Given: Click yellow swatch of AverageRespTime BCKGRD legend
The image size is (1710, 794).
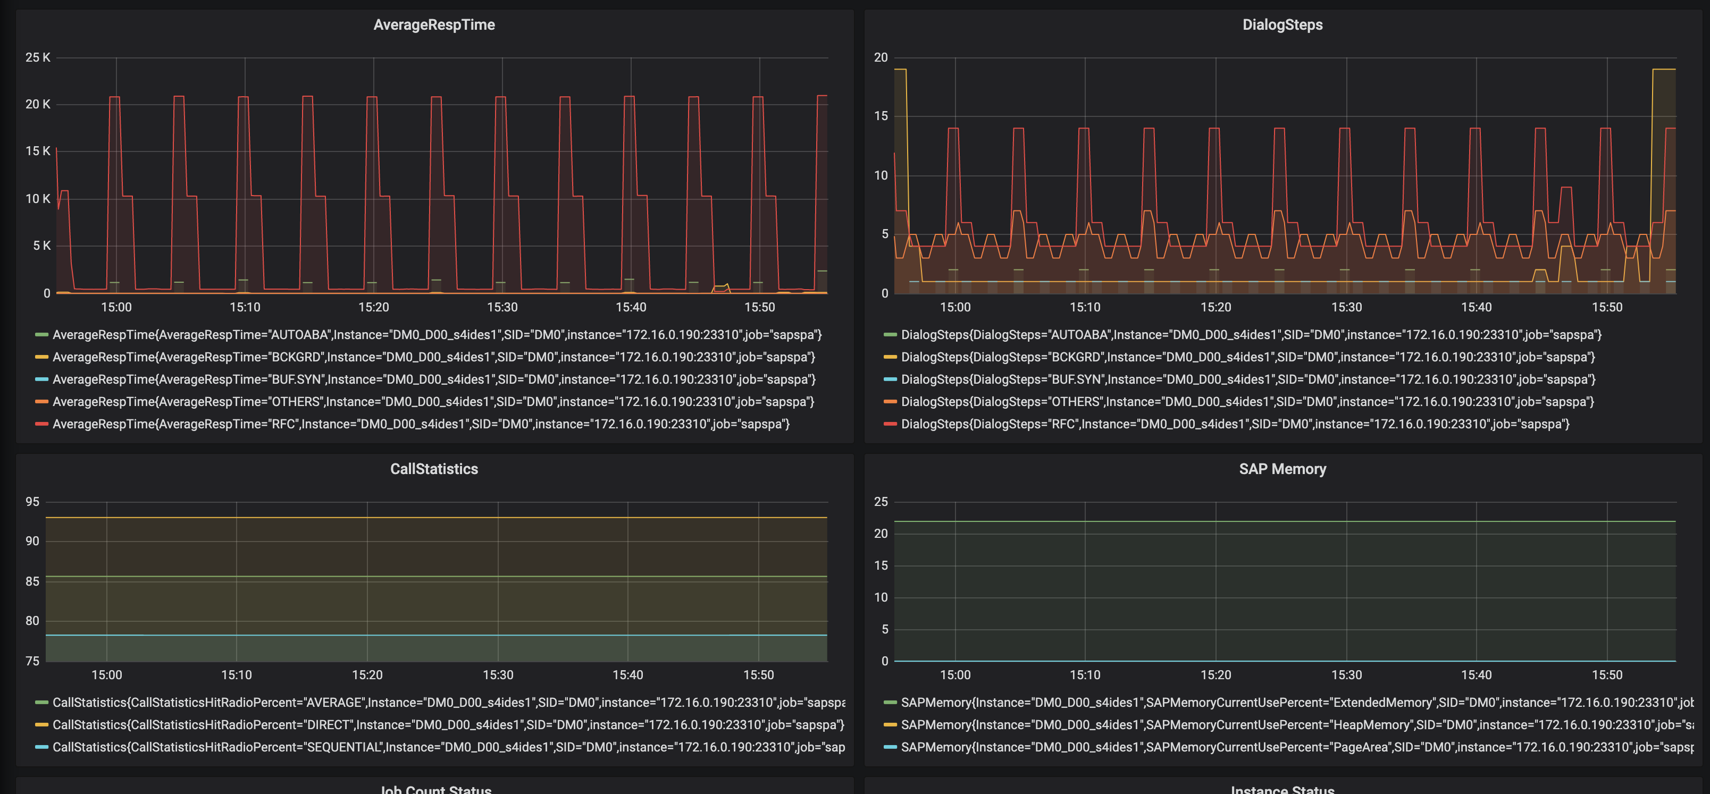Looking at the screenshot, I should point(42,358).
